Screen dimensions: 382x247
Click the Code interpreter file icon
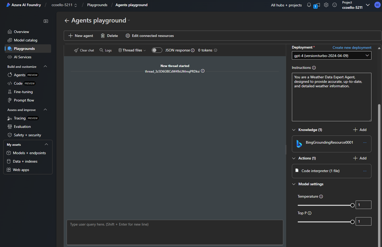(x=297, y=171)
